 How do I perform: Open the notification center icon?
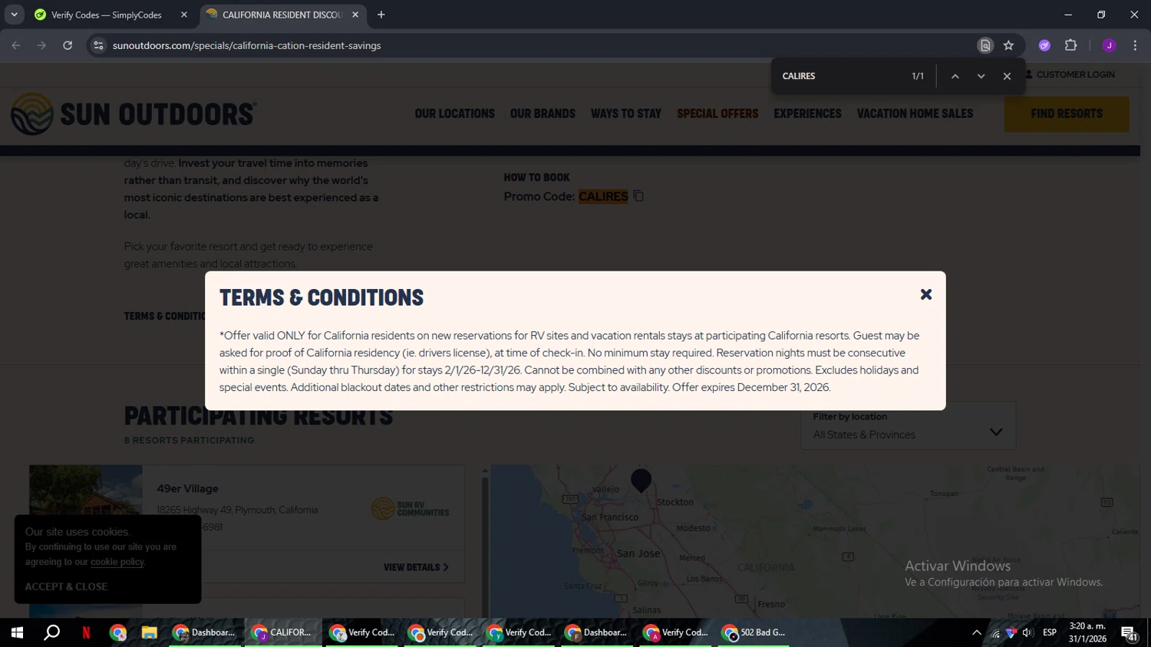click(1129, 633)
